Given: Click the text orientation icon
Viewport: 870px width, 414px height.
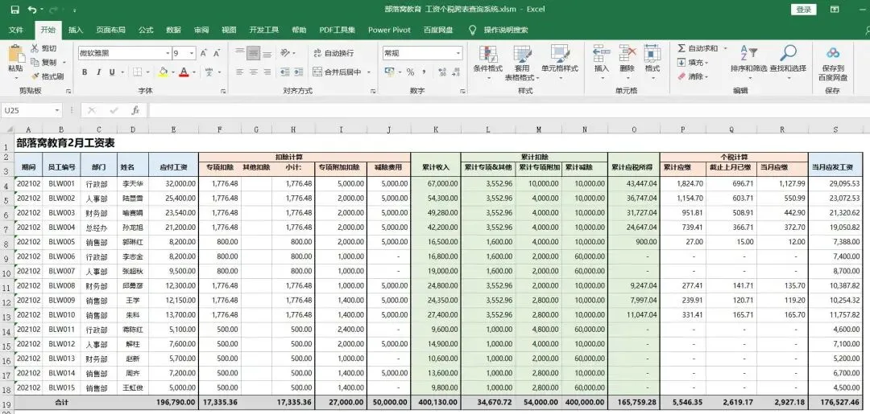Looking at the screenshot, I should pyautogui.click(x=285, y=53).
